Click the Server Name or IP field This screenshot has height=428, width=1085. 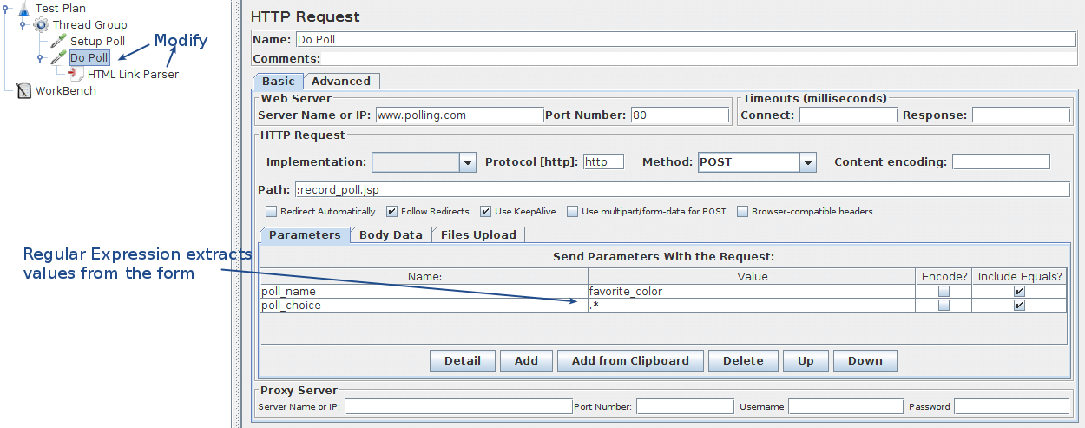coord(459,115)
